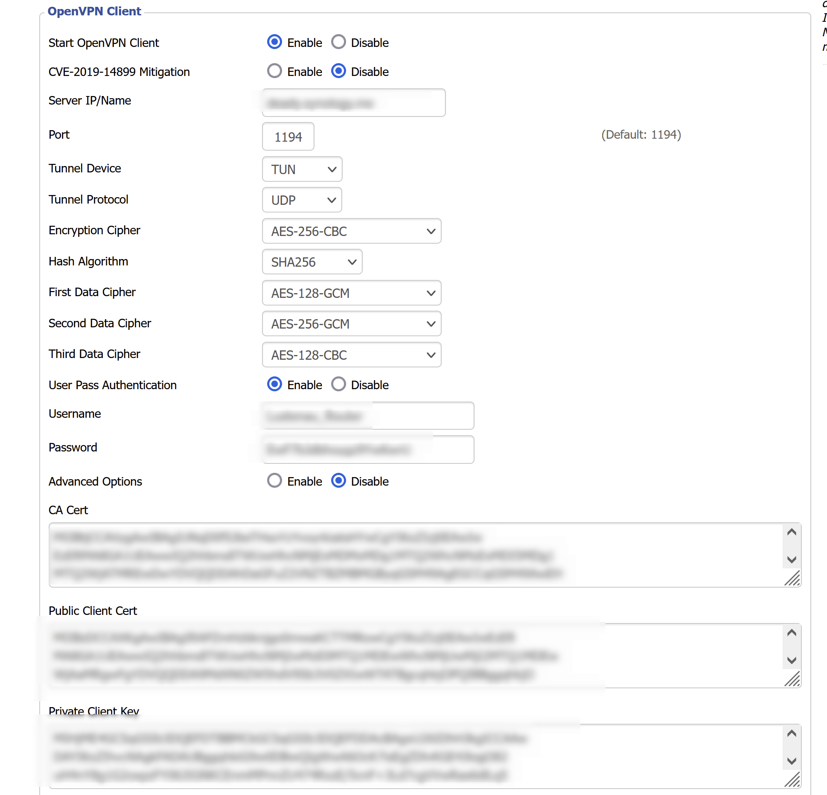Open the Third Data Cipher dropdown
The height and width of the screenshot is (795, 827).
coord(352,355)
